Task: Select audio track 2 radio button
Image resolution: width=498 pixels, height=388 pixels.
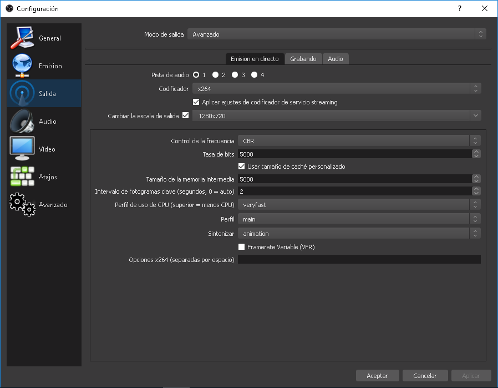Action: coord(216,75)
